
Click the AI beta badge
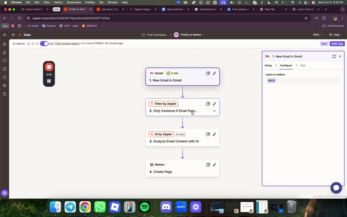tap(180, 134)
